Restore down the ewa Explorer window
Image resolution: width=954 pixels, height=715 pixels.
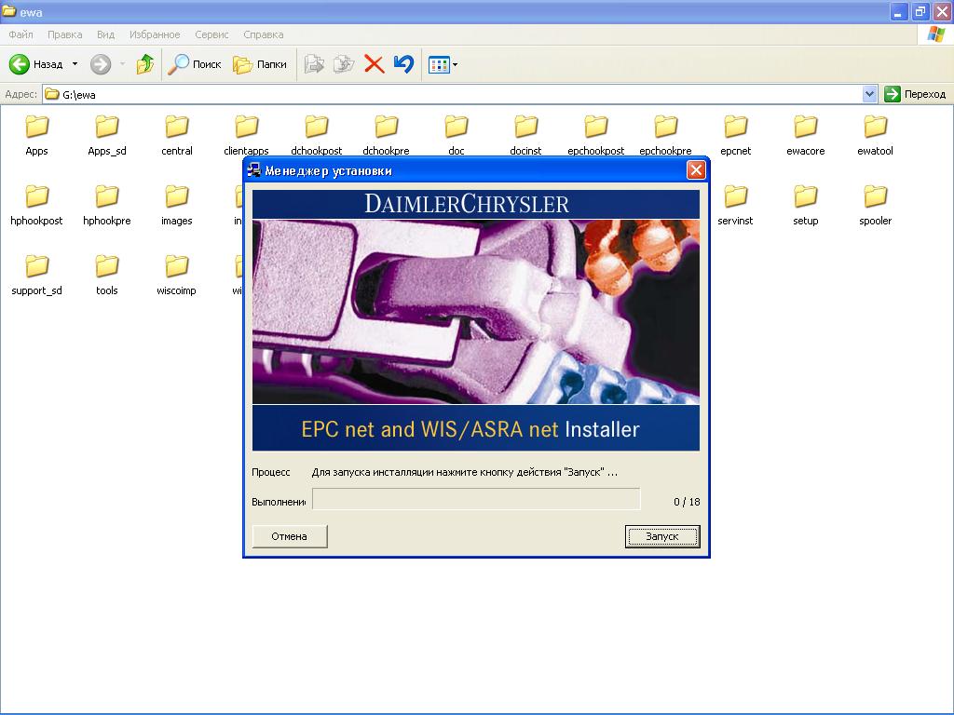pos(920,11)
